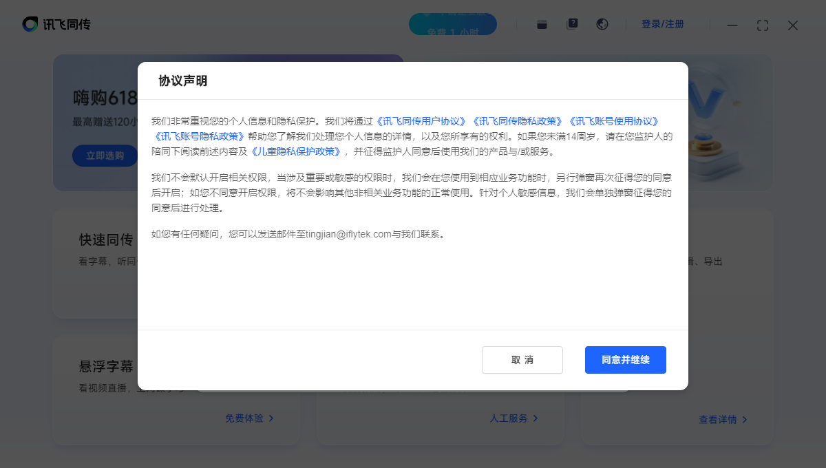Viewport: 826px width, 468px height.
Task: Click the 同意并继续 button
Action: pyautogui.click(x=625, y=360)
